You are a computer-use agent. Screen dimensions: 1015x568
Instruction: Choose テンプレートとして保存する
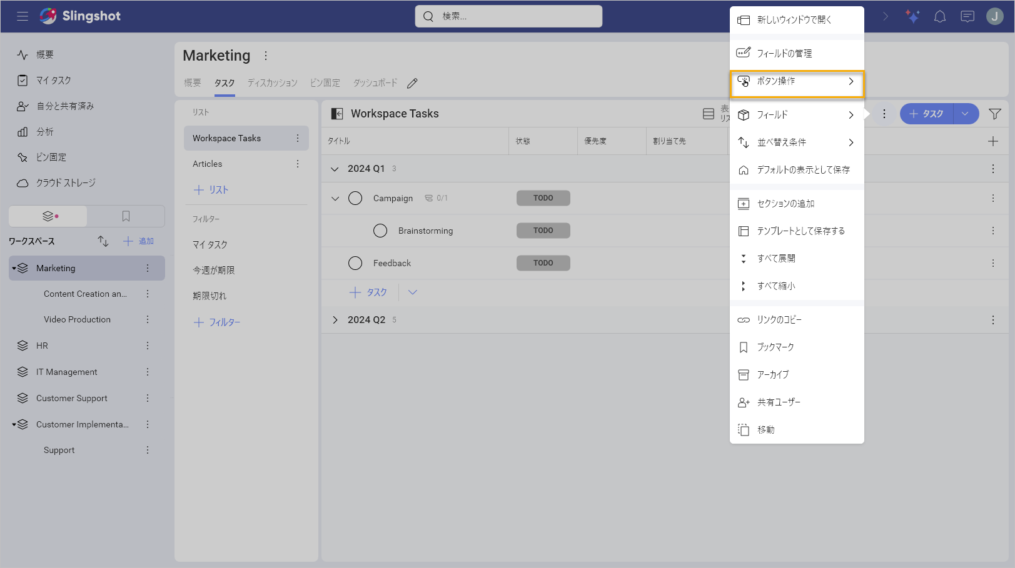797,231
